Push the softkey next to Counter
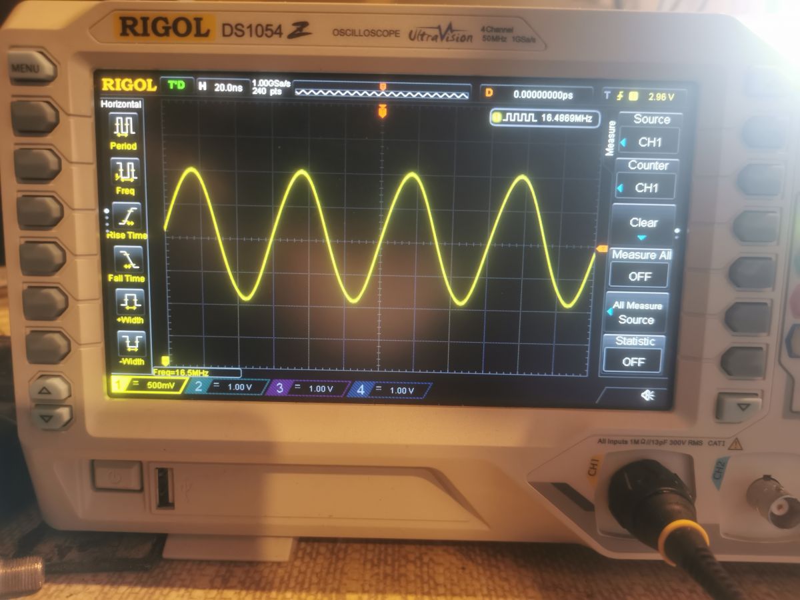This screenshot has height=600, width=800. pyautogui.click(x=759, y=180)
